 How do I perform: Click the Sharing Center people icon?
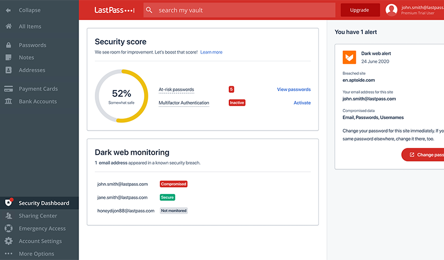pos(9,216)
